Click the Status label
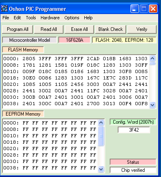This screenshot has height=177, width=161. coord(133,162)
